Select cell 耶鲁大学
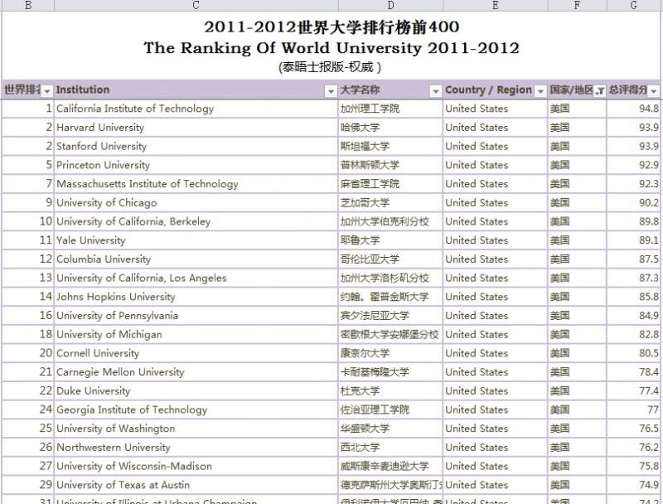This screenshot has width=663, height=504. pos(390,240)
